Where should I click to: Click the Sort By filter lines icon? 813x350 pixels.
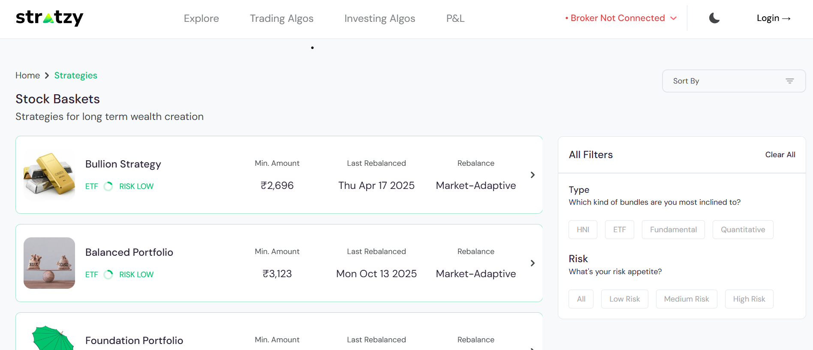[x=789, y=81]
